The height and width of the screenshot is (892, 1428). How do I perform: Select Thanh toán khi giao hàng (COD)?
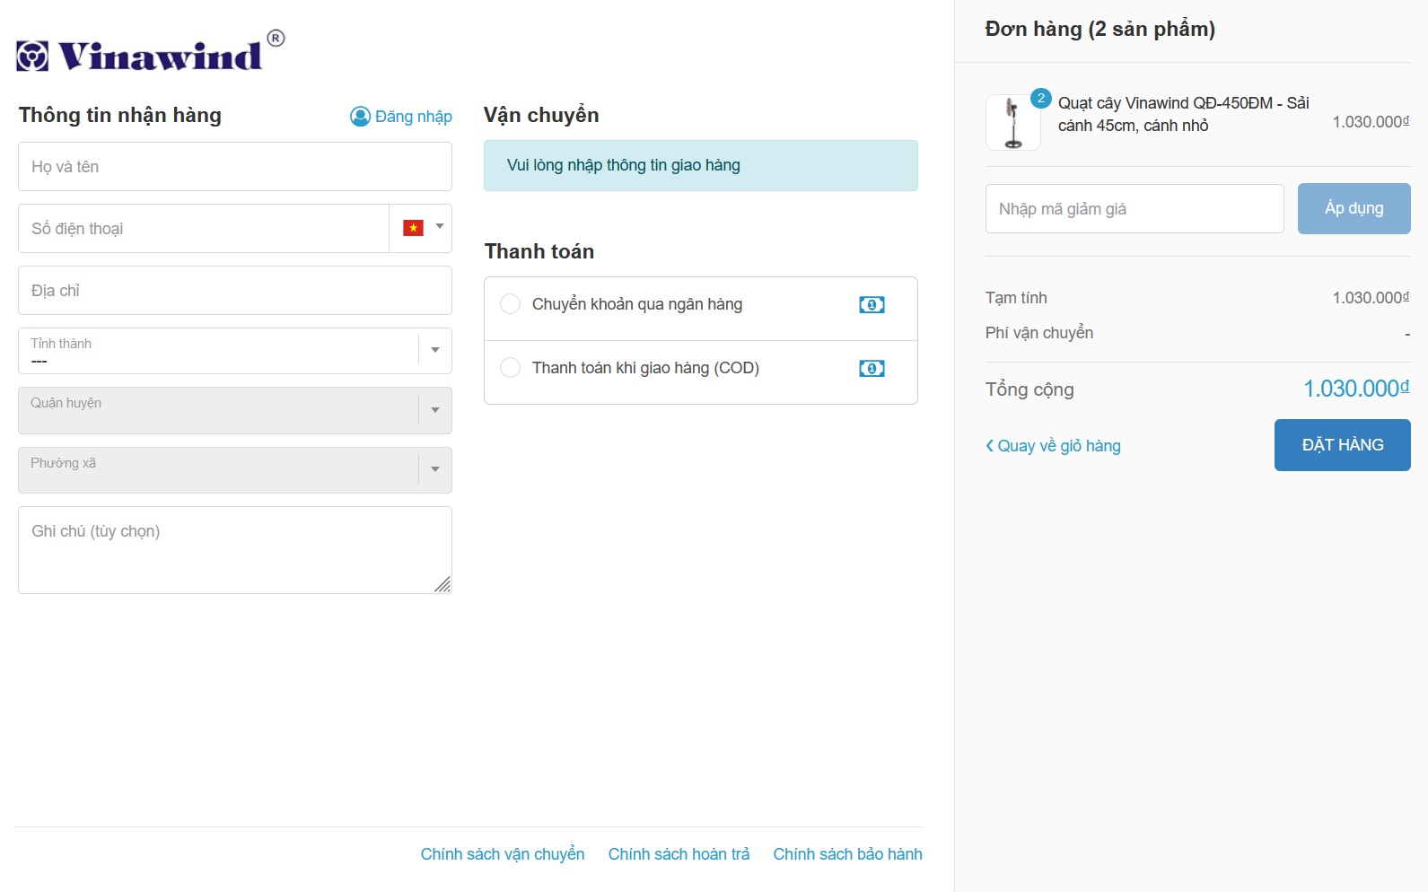tap(511, 368)
